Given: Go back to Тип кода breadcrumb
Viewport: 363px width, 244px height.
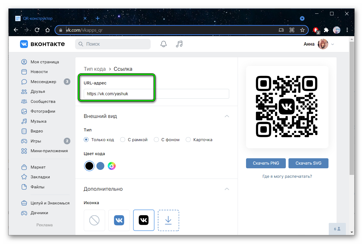Looking at the screenshot, I should click(95, 69).
